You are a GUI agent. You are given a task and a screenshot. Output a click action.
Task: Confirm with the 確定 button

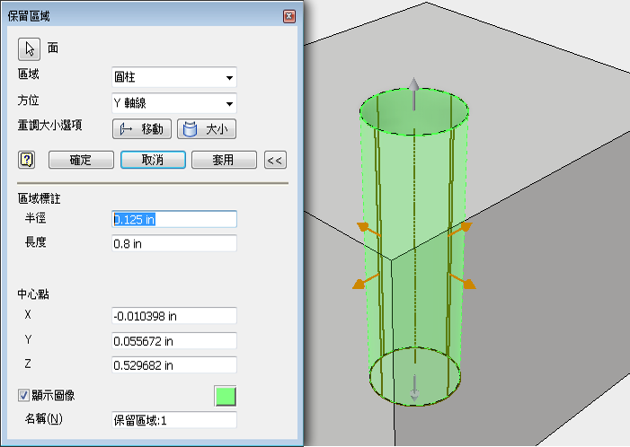(x=81, y=160)
